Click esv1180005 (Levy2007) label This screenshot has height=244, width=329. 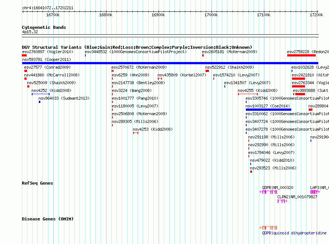(x=135, y=106)
